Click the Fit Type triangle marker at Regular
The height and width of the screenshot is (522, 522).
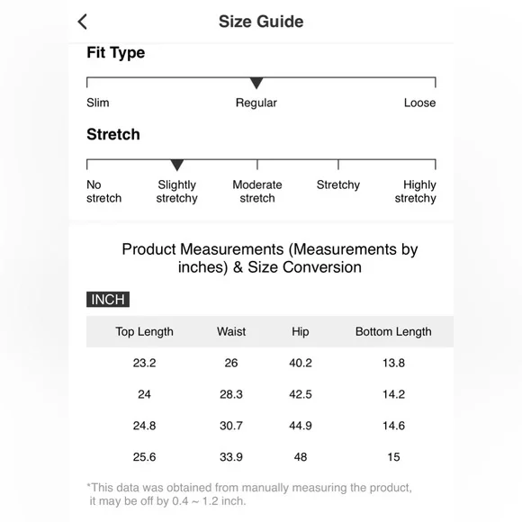coord(256,83)
